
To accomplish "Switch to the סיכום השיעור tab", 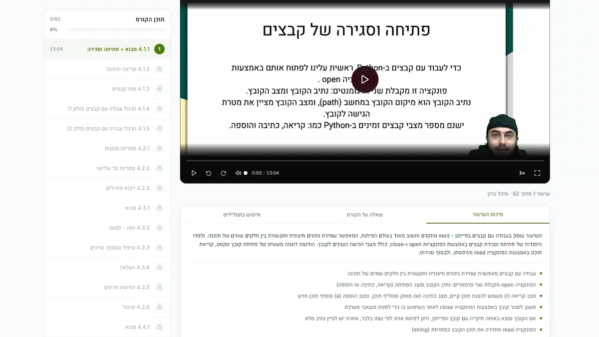I will click(x=488, y=214).
